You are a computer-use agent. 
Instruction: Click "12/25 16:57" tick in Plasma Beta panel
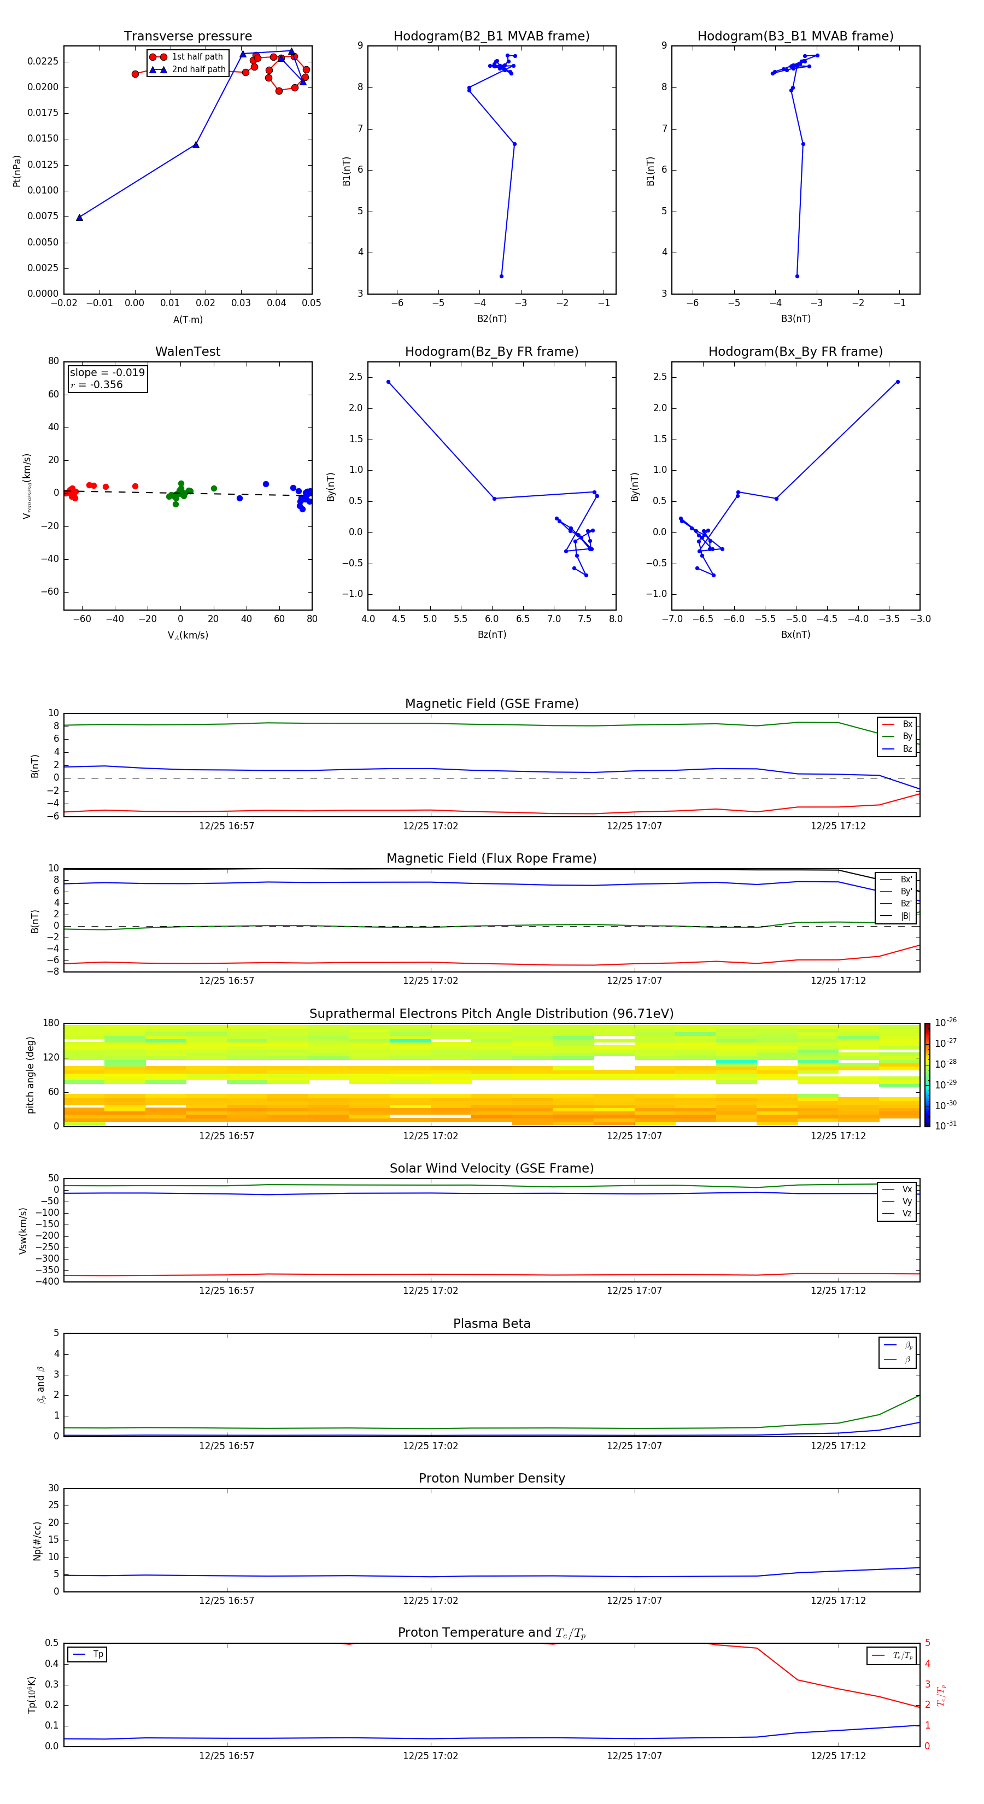click(226, 1446)
